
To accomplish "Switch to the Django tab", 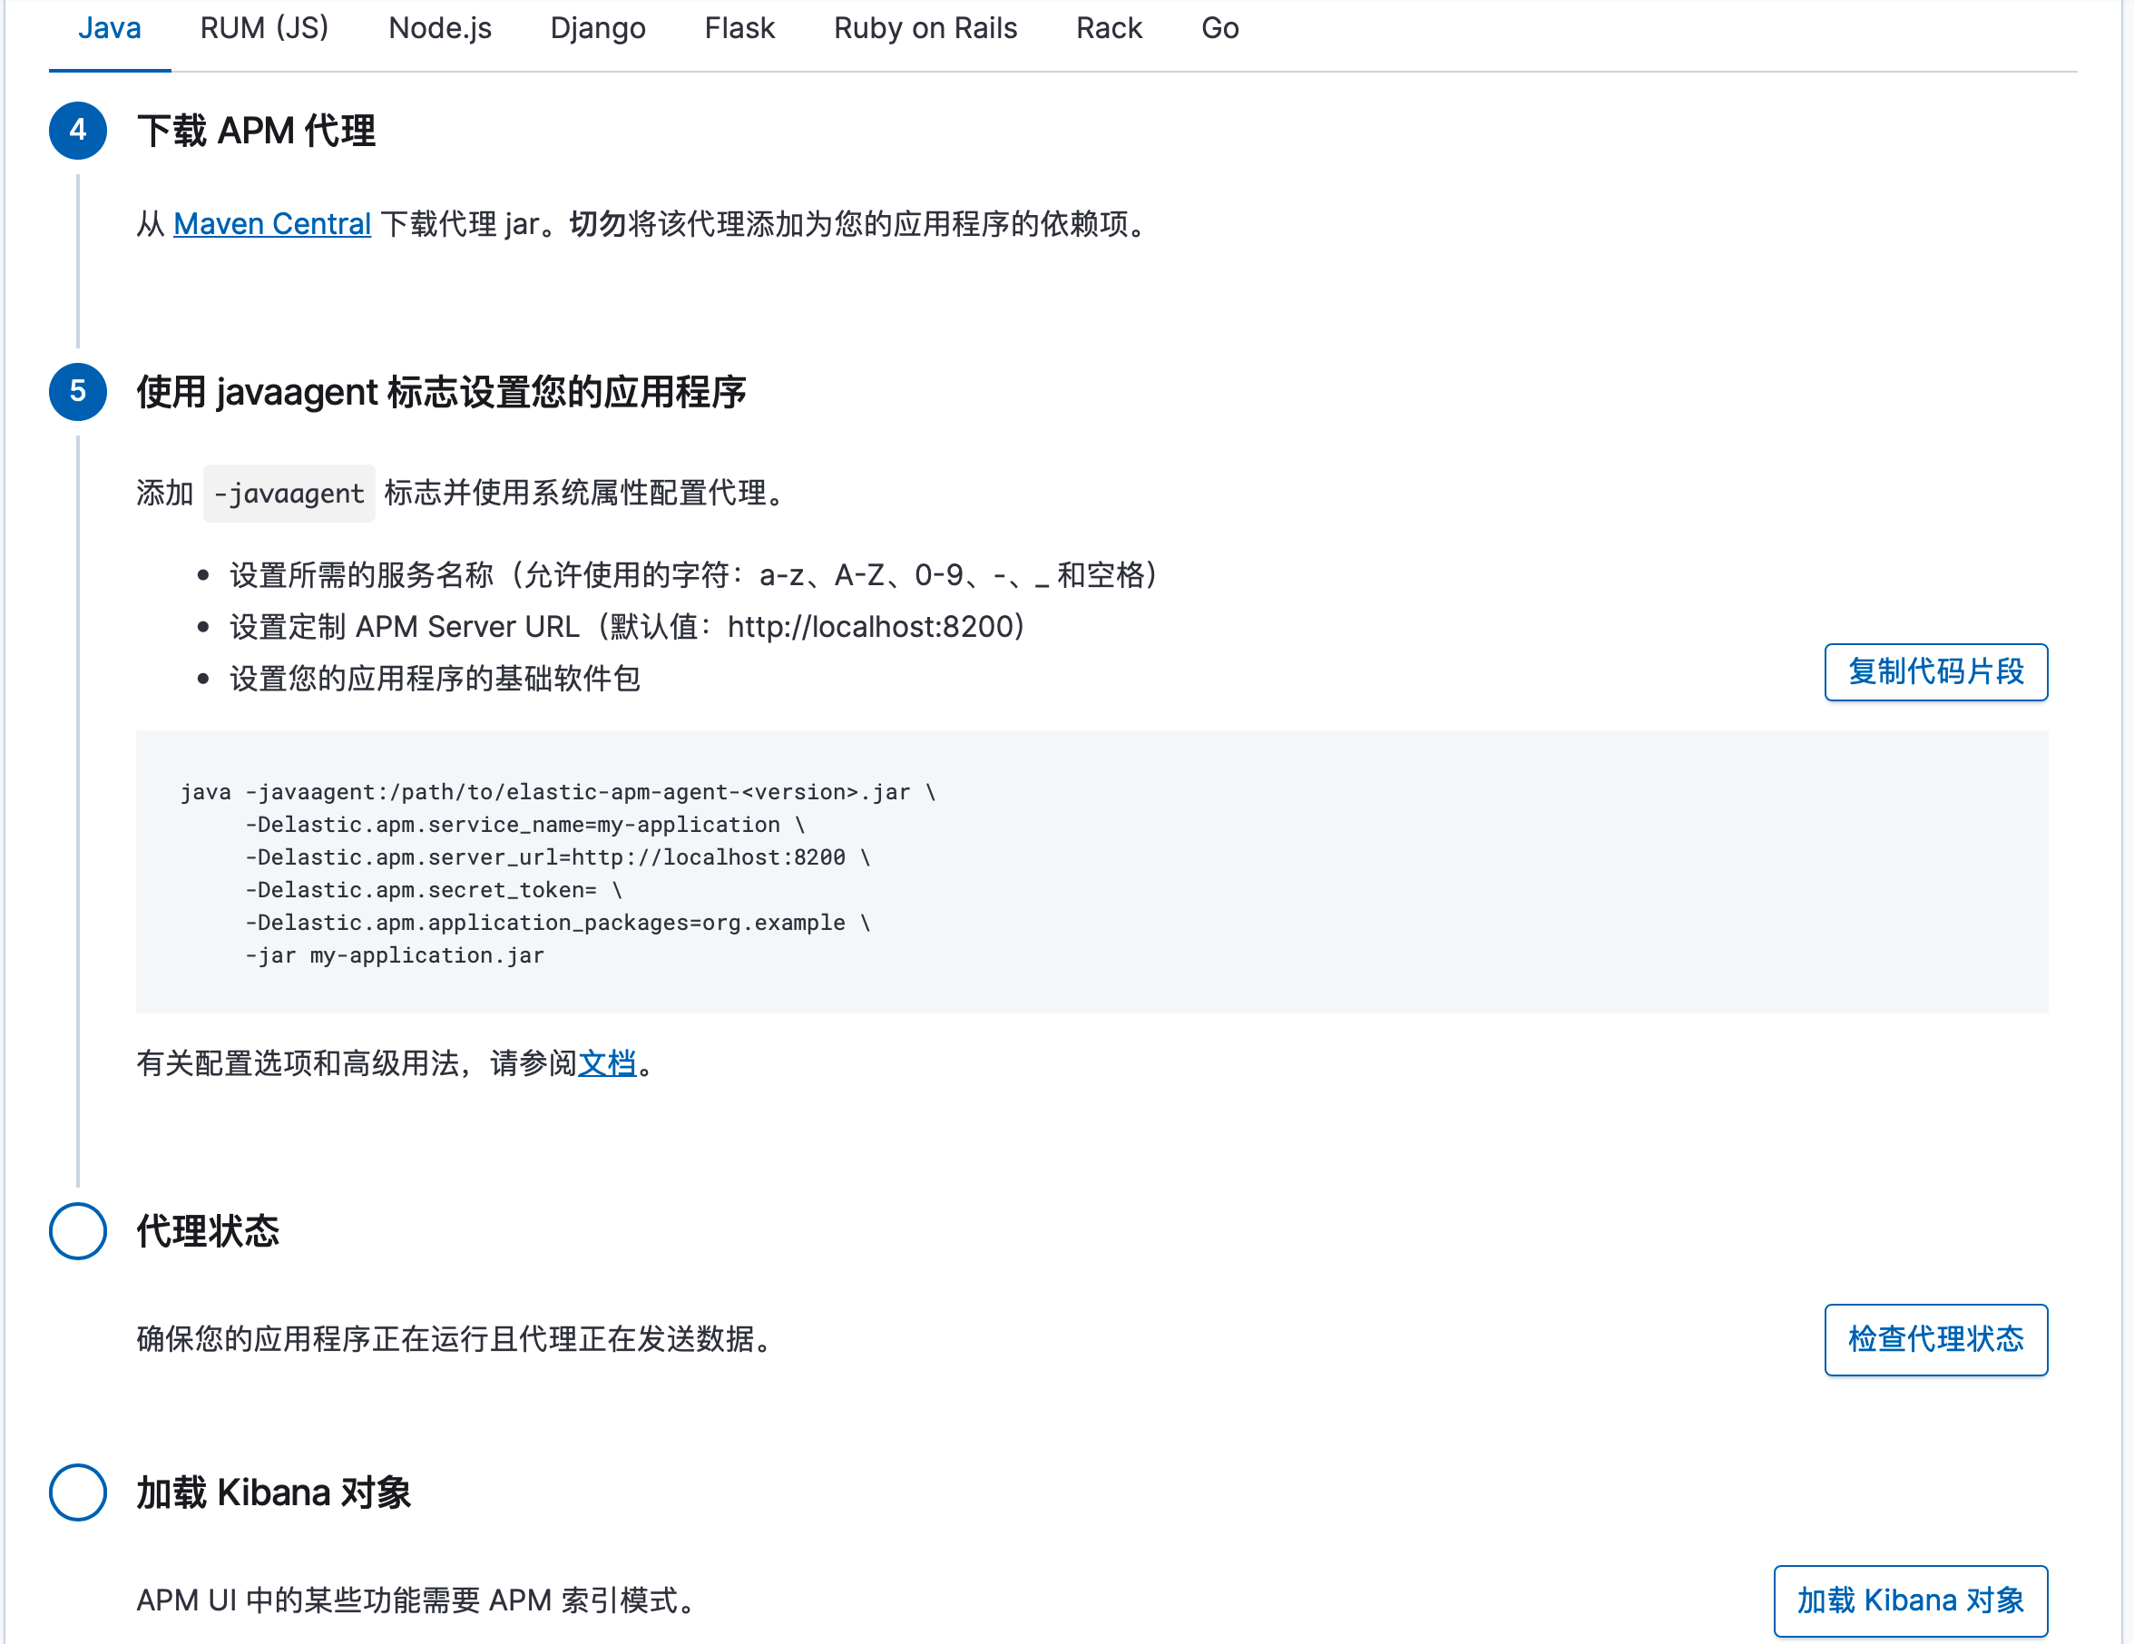I will (x=597, y=28).
